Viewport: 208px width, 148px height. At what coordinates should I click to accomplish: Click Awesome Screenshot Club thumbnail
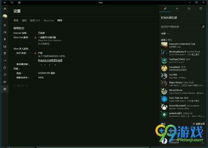click(164, 45)
